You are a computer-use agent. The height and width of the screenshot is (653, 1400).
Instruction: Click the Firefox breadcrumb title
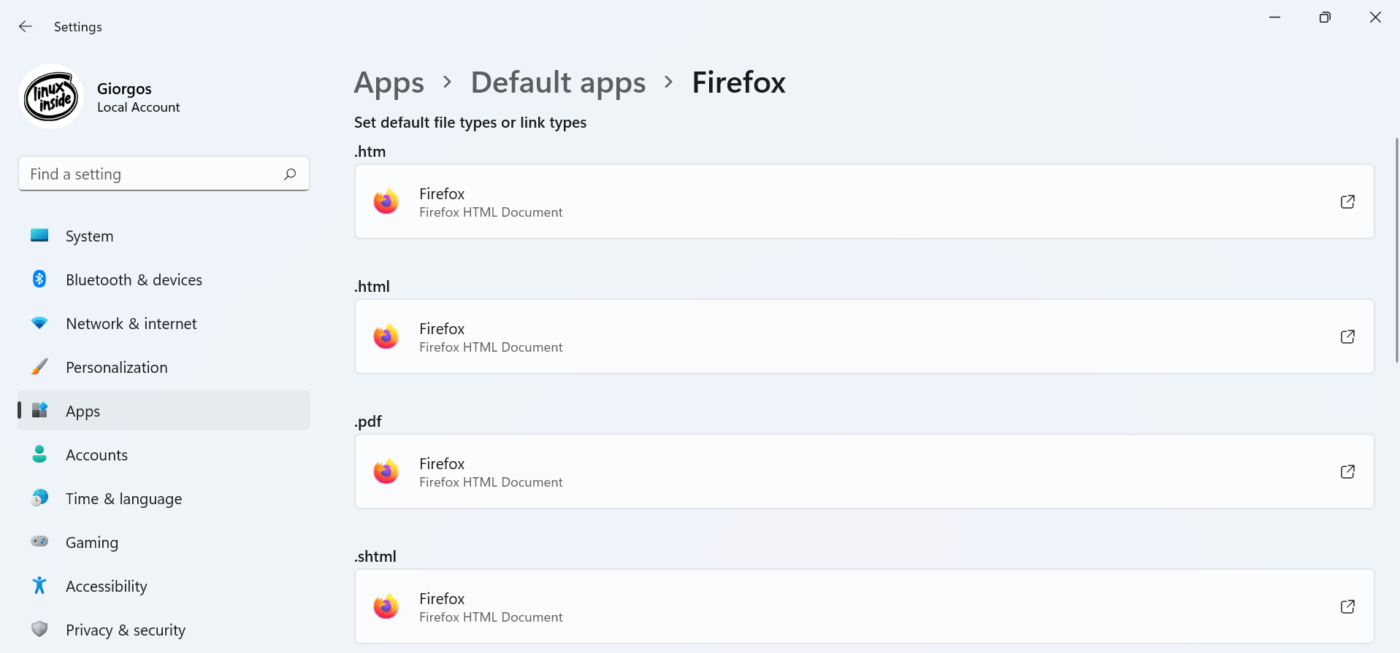point(738,83)
